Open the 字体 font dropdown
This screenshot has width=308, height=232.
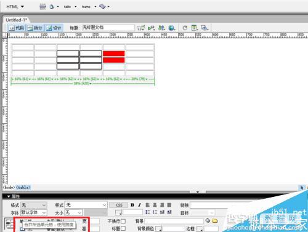click(34, 212)
